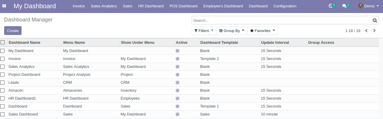
Task: Tick the Invoice row checkbox
Action: [3, 59]
